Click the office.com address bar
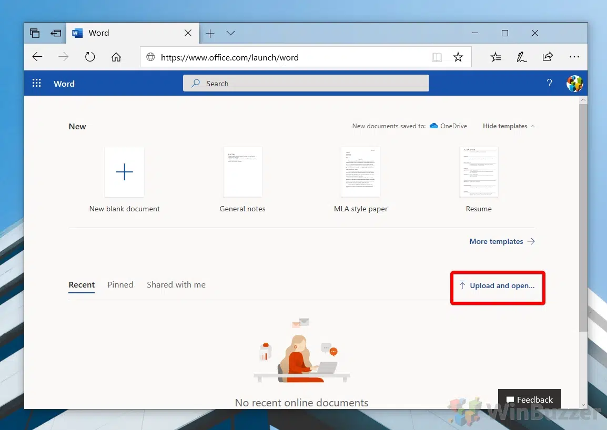This screenshot has width=607, height=430. (306, 57)
